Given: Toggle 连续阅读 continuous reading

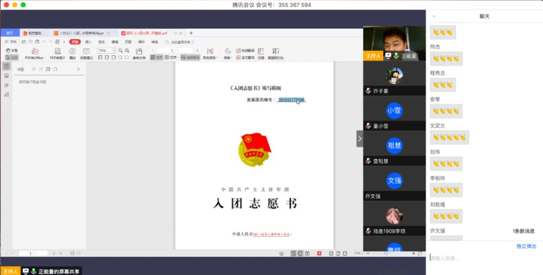Looking at the screenshot, I should (x=190, y=57).
